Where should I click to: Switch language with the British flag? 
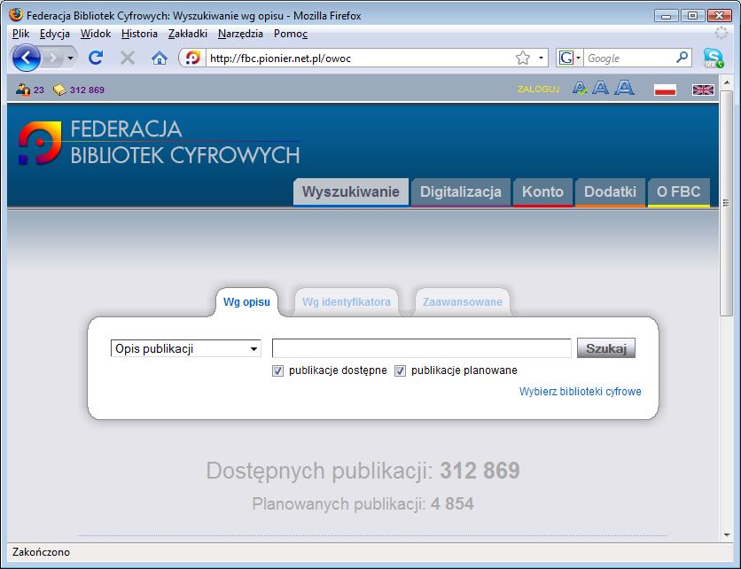[703, 90]
